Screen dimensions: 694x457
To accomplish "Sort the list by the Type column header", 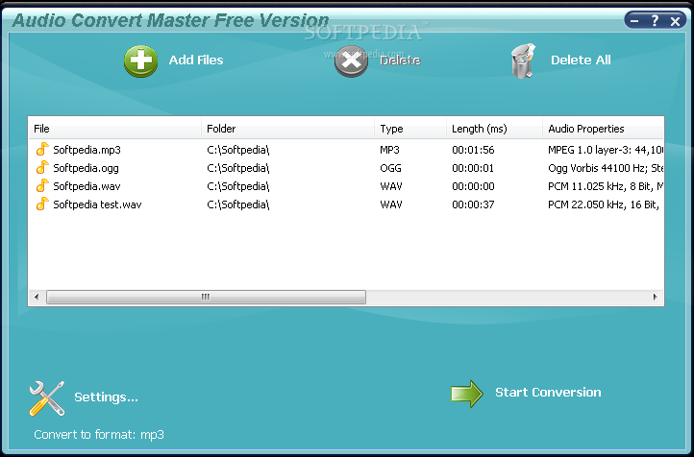I will pyautogui.click(x=410, y=129).
